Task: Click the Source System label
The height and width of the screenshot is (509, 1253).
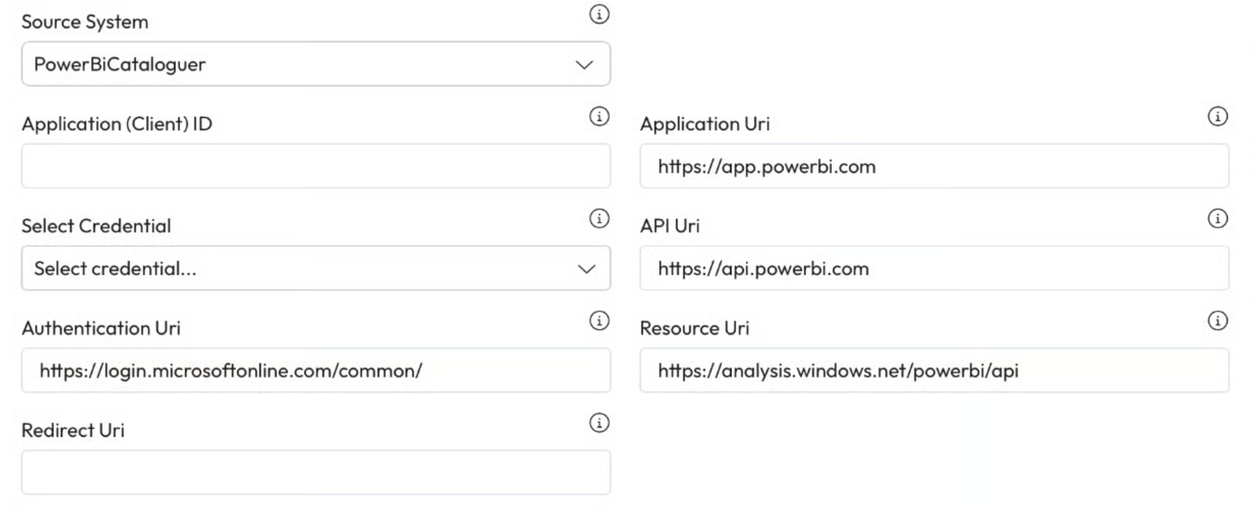Action: coord(85,22)
